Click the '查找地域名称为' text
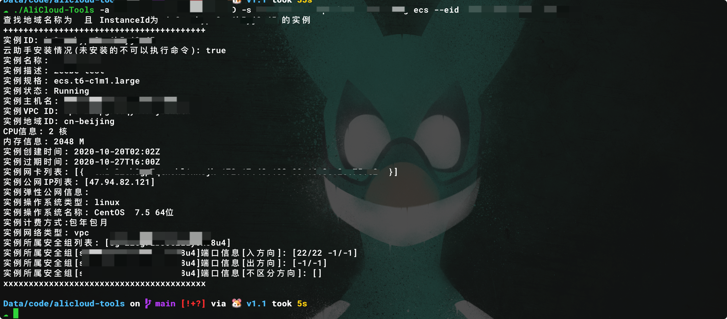Screen dimensions: 727x319 click(38, 20)
